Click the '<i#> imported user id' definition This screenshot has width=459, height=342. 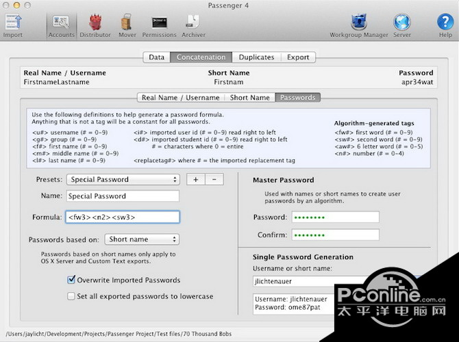click(205, 133)
